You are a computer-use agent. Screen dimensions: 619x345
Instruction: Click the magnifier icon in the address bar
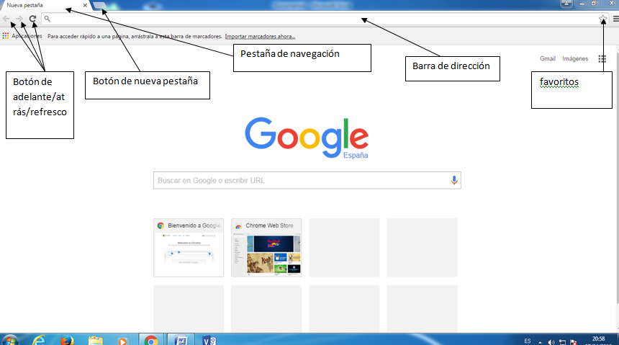pyautogui.click(x=47, y=19)
